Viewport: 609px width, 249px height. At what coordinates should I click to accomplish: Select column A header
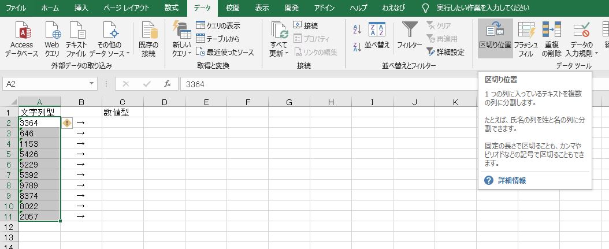click(x=40, y=102)
